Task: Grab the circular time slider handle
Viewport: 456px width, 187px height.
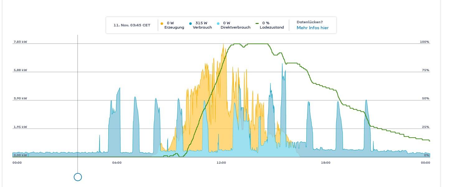Action: point(78,177)
